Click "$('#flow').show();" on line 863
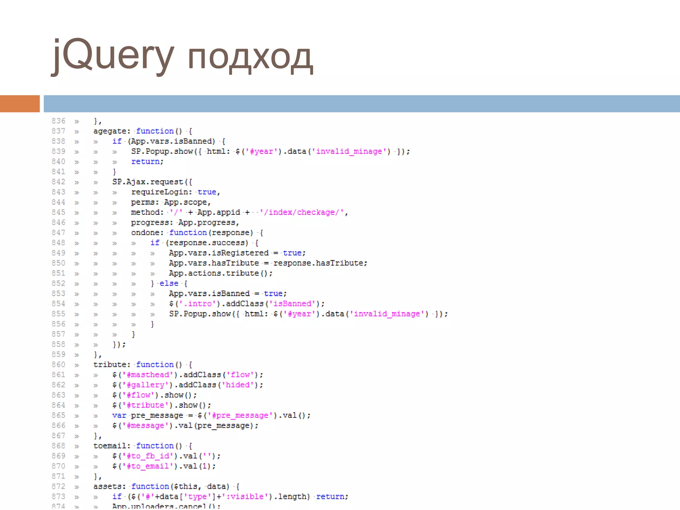Viewport: 680px width, 510px height. (155, 395)
